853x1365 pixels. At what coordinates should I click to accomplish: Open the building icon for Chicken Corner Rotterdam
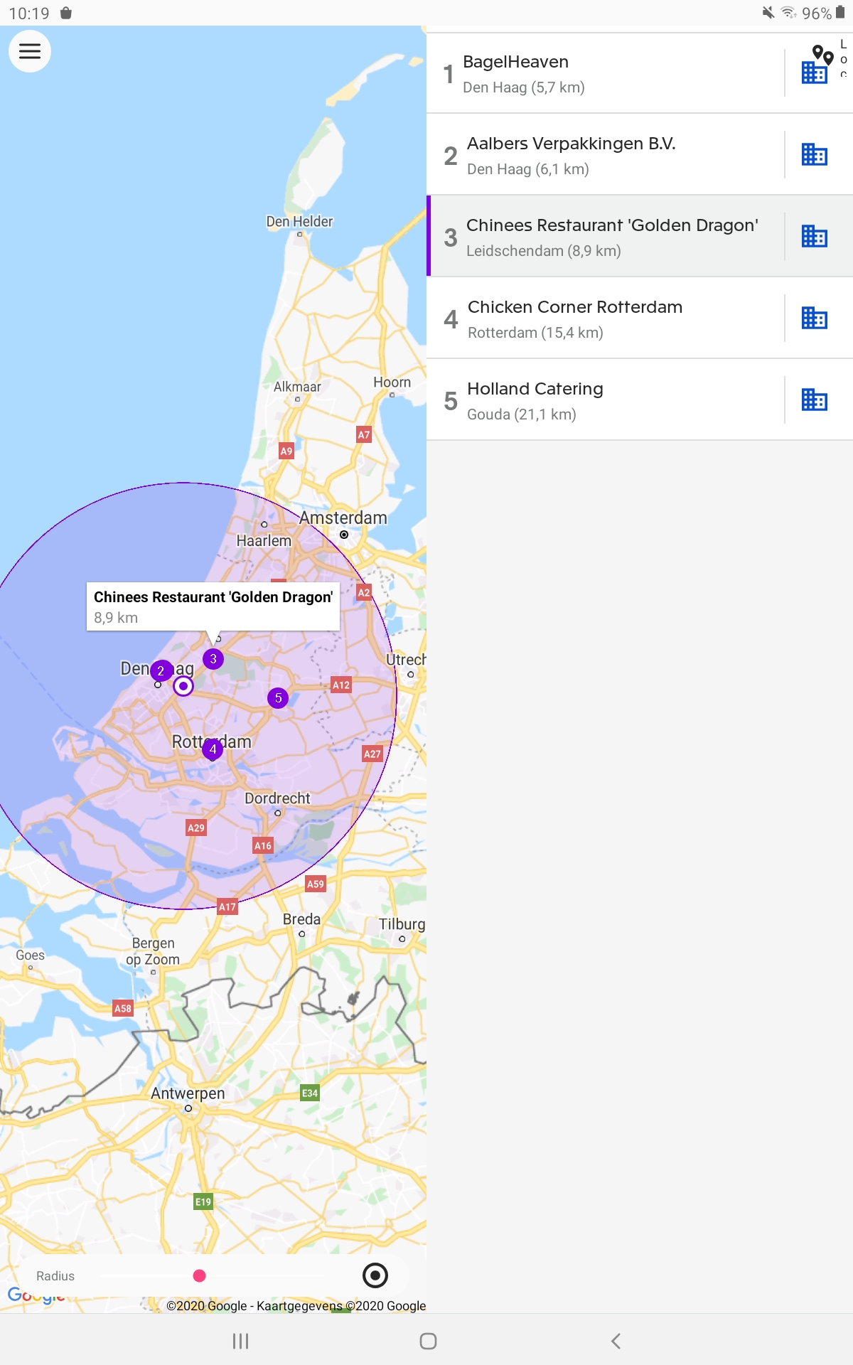[814, 318]
